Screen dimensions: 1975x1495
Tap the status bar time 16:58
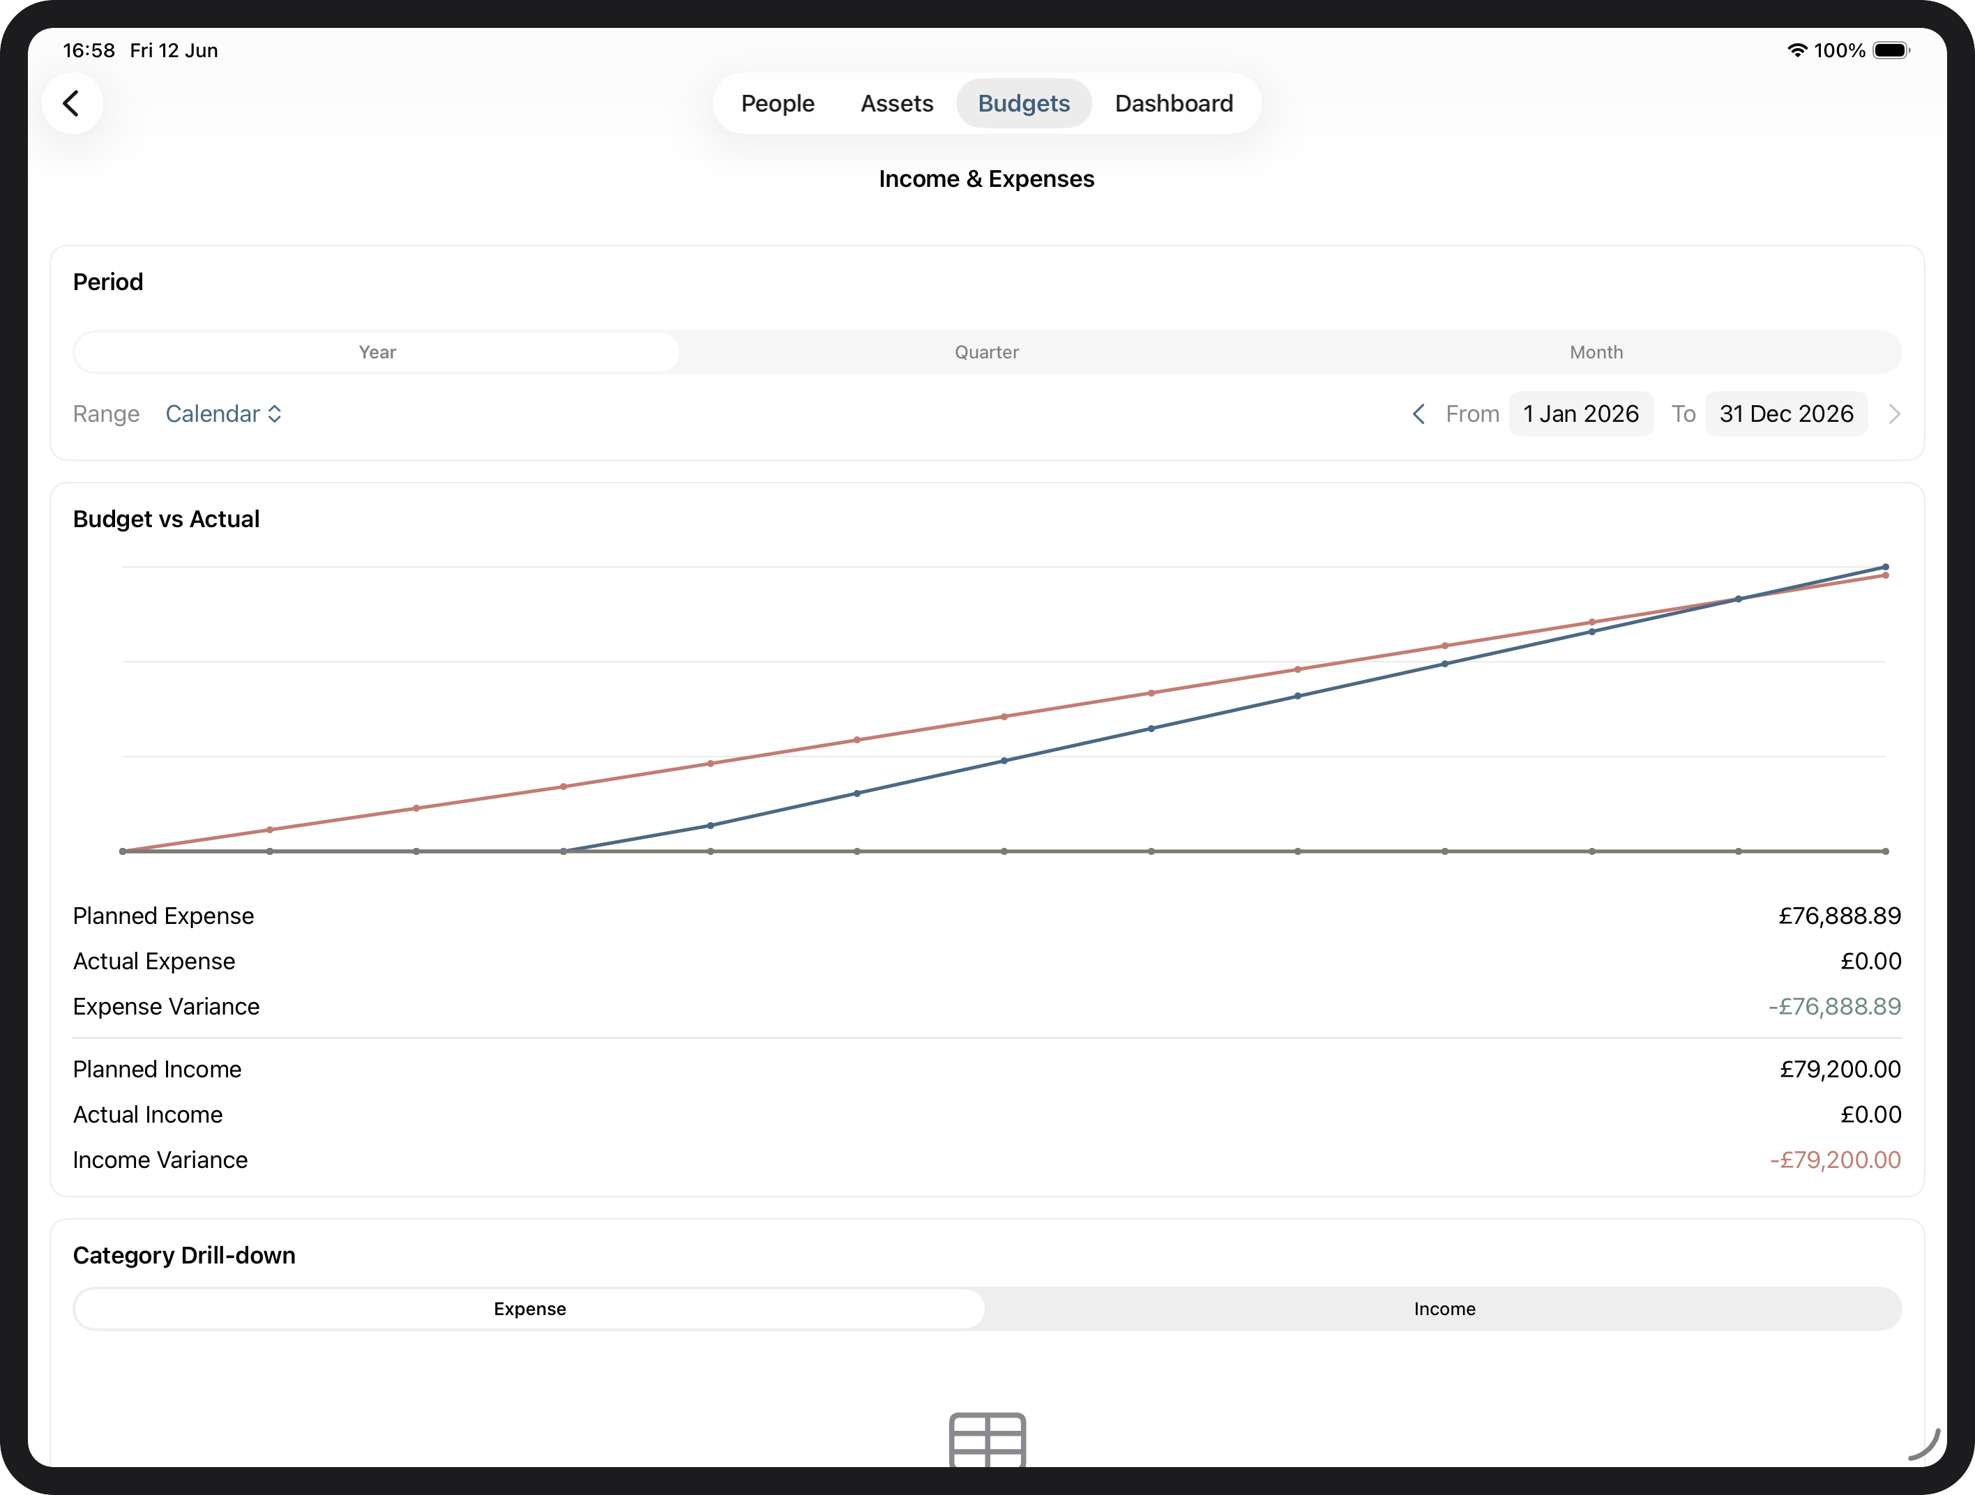tap(89, 50)
